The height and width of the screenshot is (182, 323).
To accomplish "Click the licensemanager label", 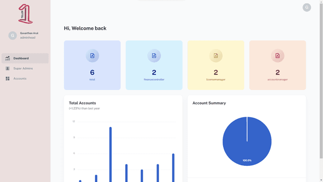I will click(x=216, y=79).
